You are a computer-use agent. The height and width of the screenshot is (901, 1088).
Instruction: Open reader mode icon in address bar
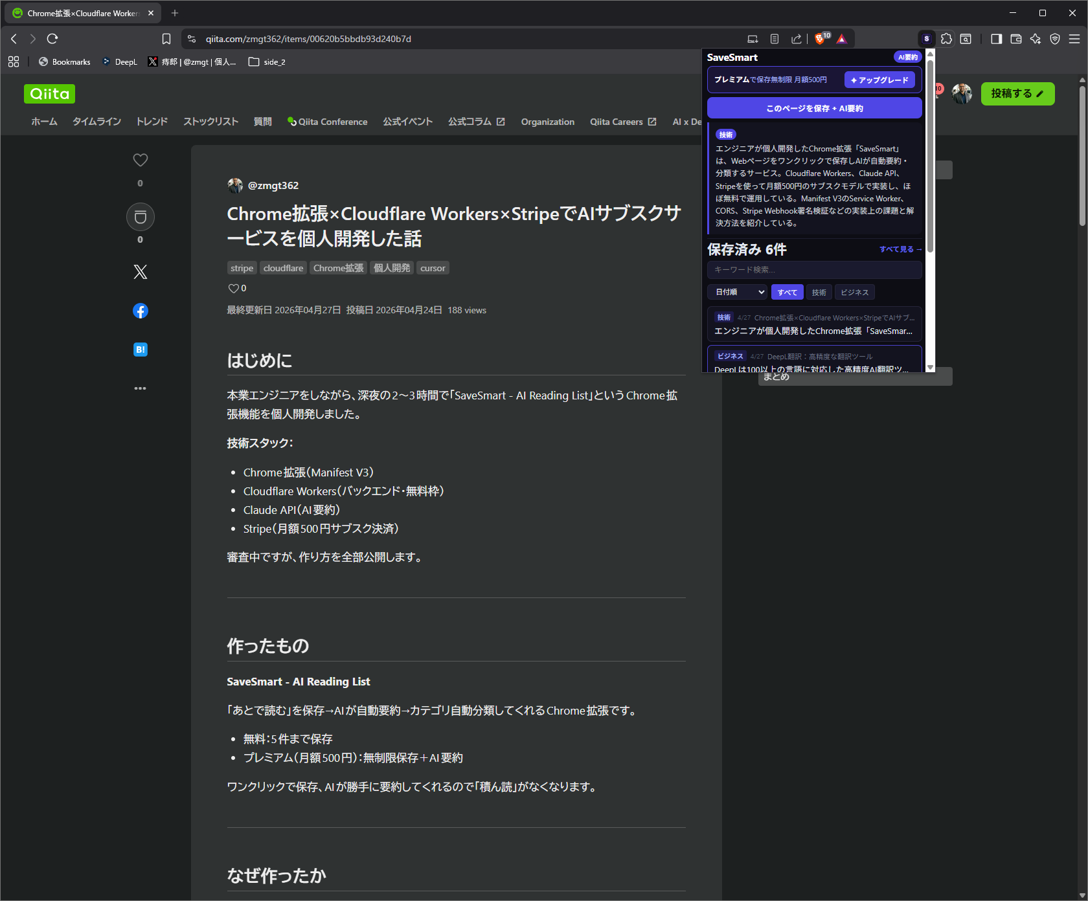[x=775, y=39]
